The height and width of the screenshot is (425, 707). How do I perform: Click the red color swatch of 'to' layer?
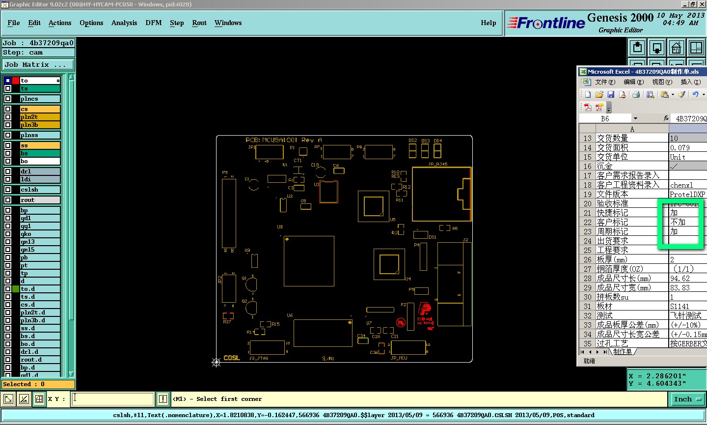pos(16,81)
